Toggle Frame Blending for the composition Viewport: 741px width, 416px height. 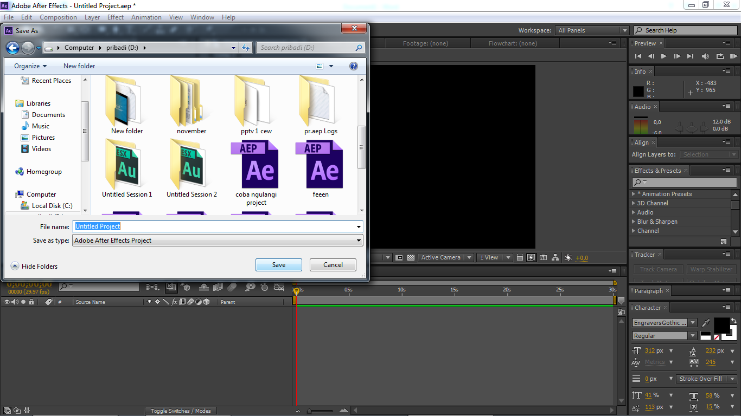218,288
